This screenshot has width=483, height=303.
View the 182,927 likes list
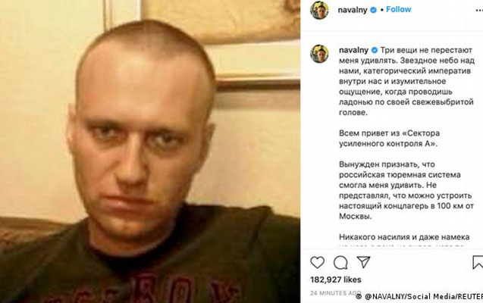pos(336,280)
